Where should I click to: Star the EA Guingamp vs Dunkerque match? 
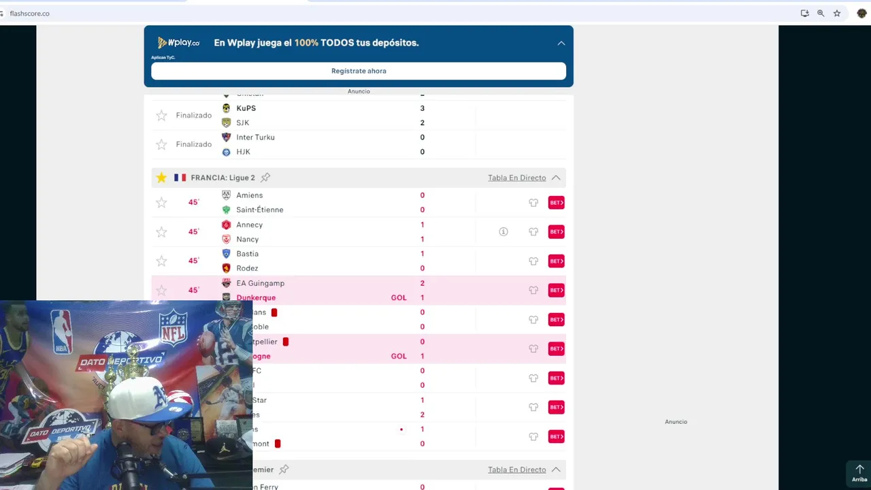pos(161,291)
